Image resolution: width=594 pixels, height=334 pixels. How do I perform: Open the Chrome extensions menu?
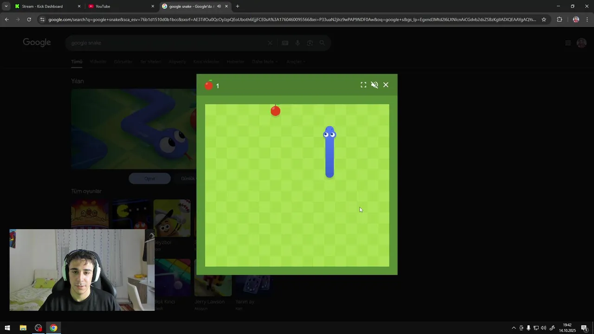[559, 19]
